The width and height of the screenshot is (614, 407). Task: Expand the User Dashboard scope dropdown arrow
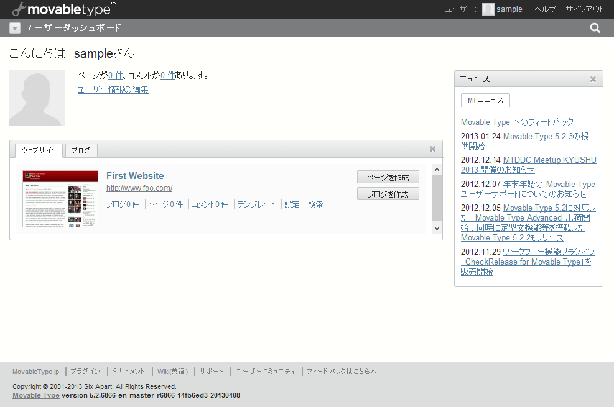(15, 28)
